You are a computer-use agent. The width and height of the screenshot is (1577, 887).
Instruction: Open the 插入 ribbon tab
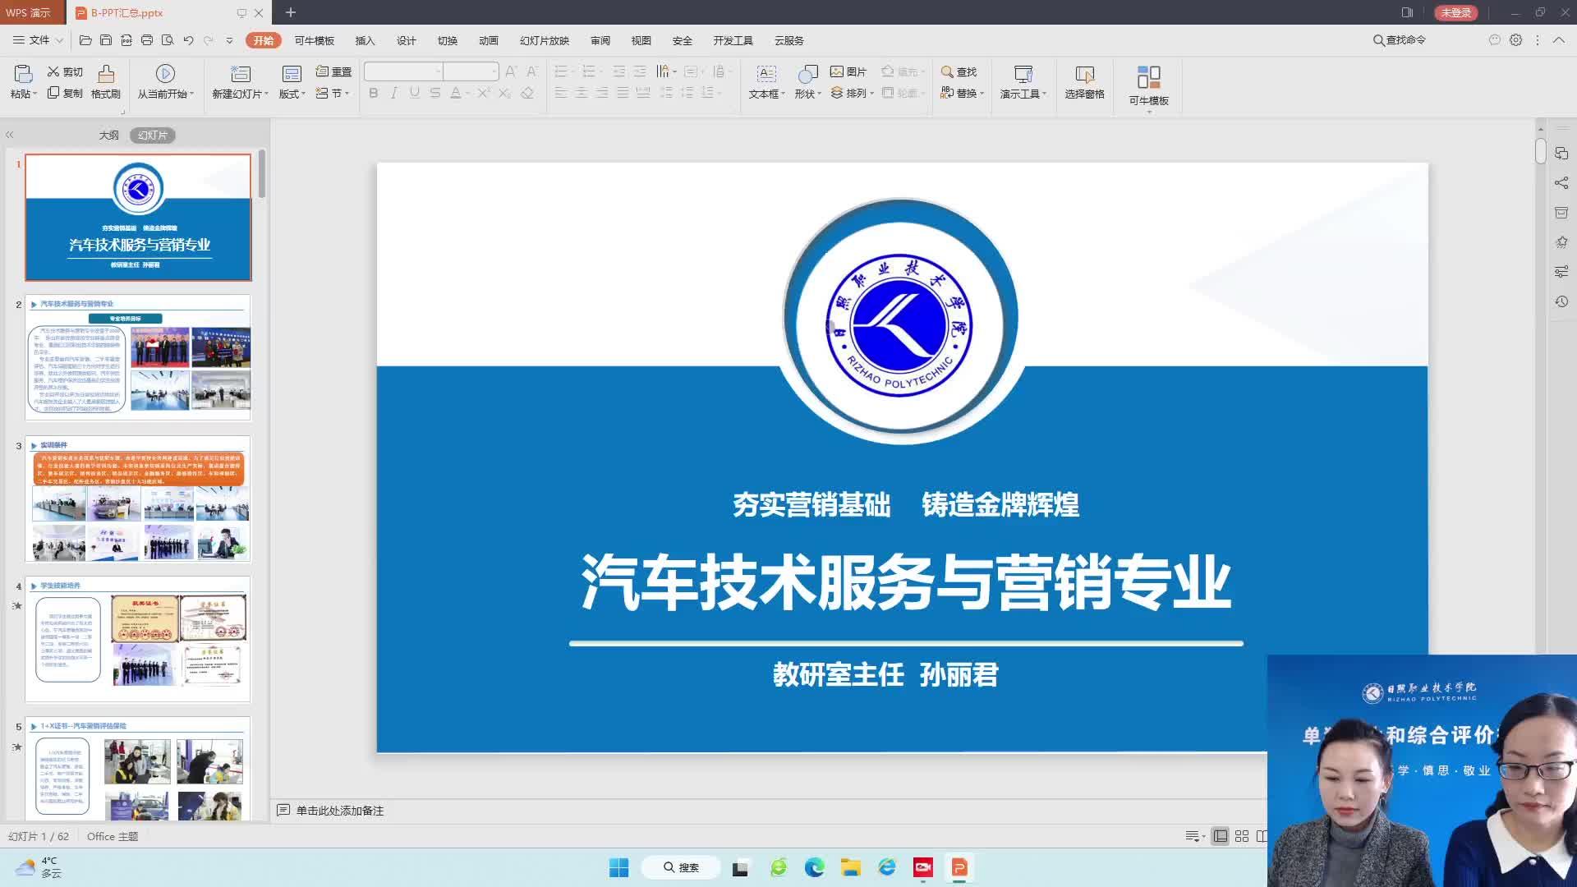coord(365,40)
